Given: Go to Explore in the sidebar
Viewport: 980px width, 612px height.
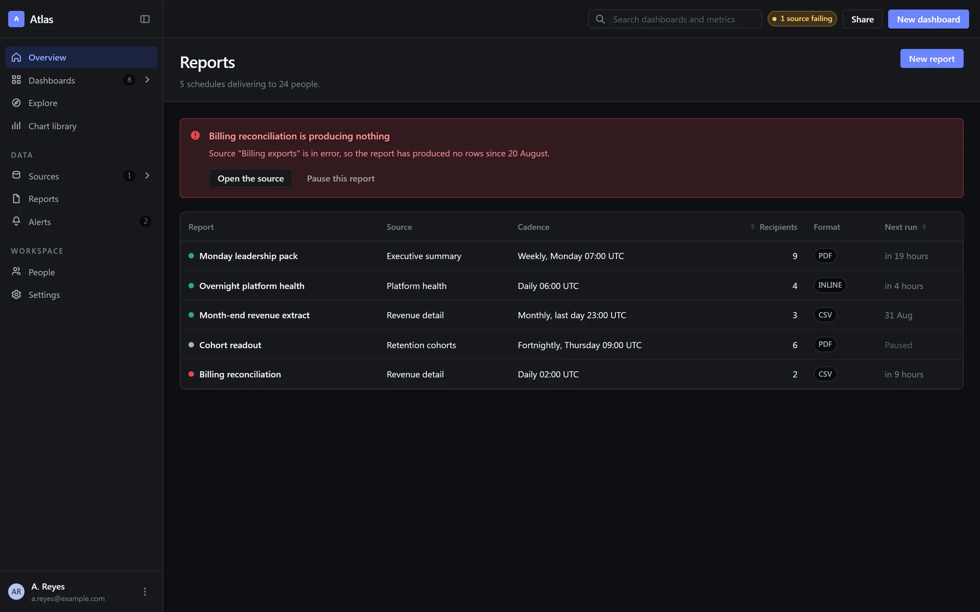Looking at the screenshot, I should pyautogui.click(x=81, y=103).
